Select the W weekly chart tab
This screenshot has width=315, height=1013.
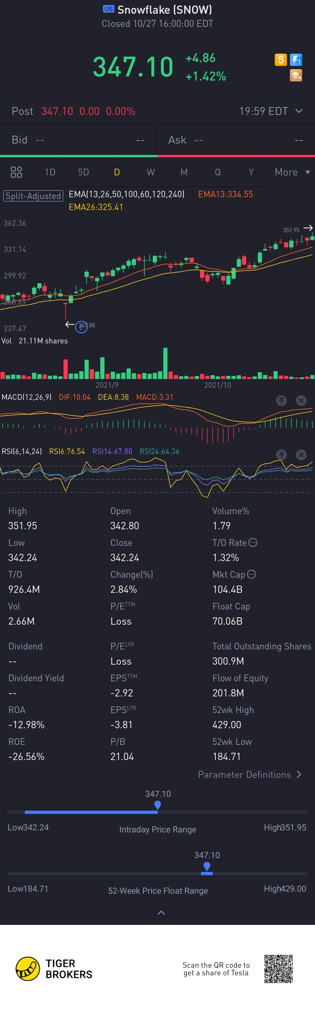point(150,172)
